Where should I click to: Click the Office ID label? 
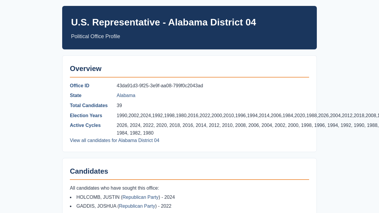tap(80, 86)
